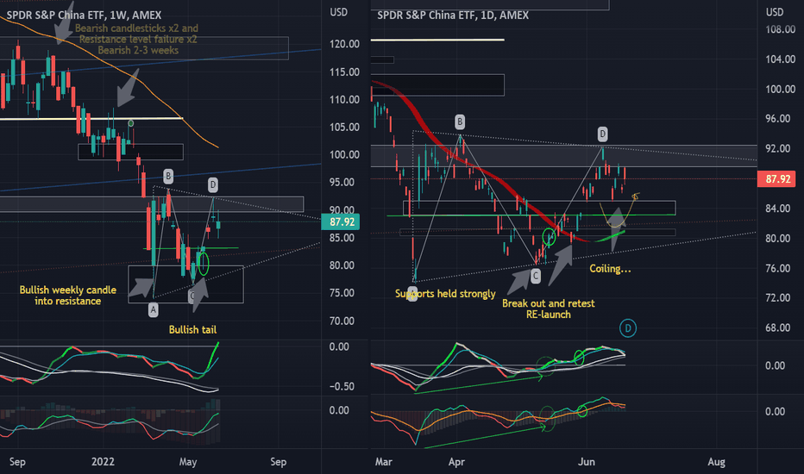Click the 76.00 price scale label
804x474 pixels.
[x=778, y=269]
